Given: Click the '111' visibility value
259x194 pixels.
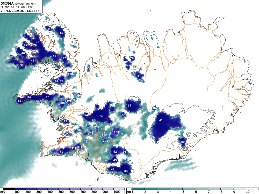Looking at the screenshot, I should tap(74, 148).
